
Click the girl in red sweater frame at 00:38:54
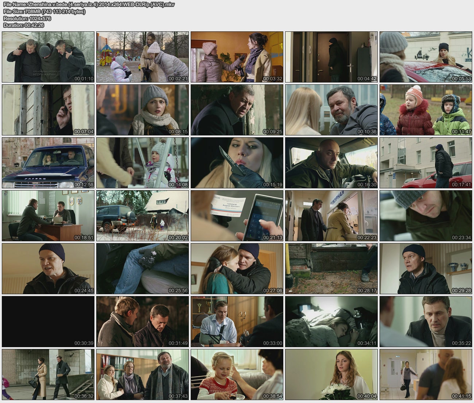[x=237, y=375]
